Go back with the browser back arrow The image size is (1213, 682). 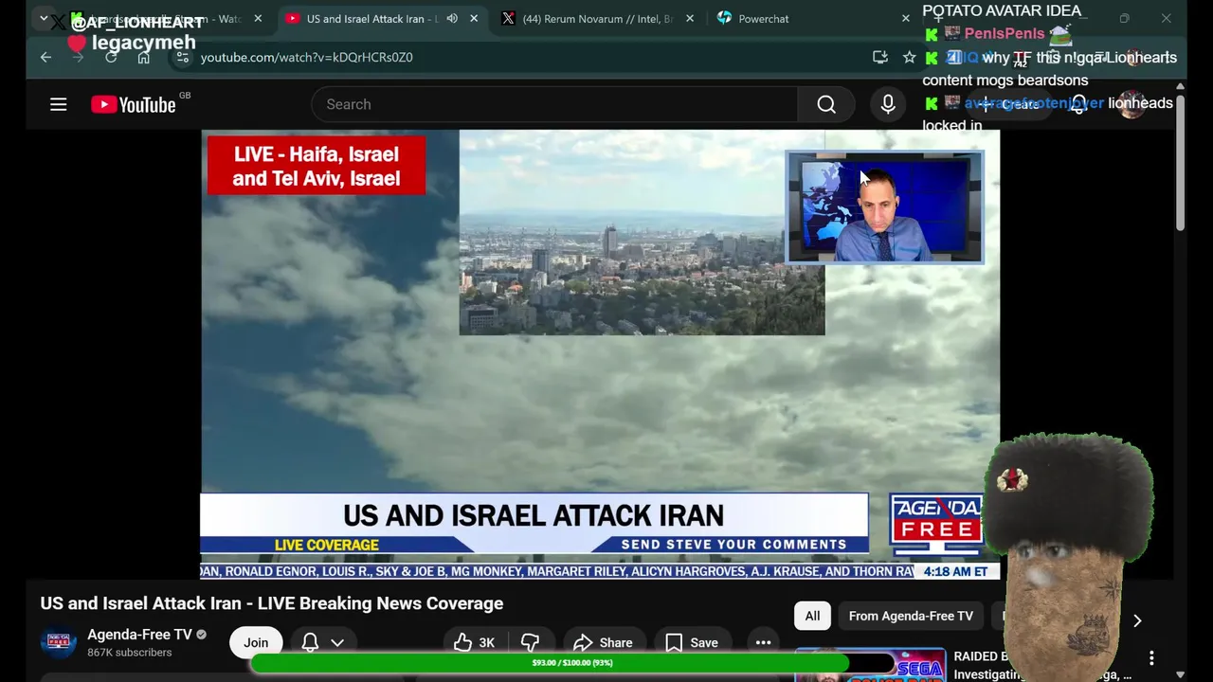(x=45, y=57)
